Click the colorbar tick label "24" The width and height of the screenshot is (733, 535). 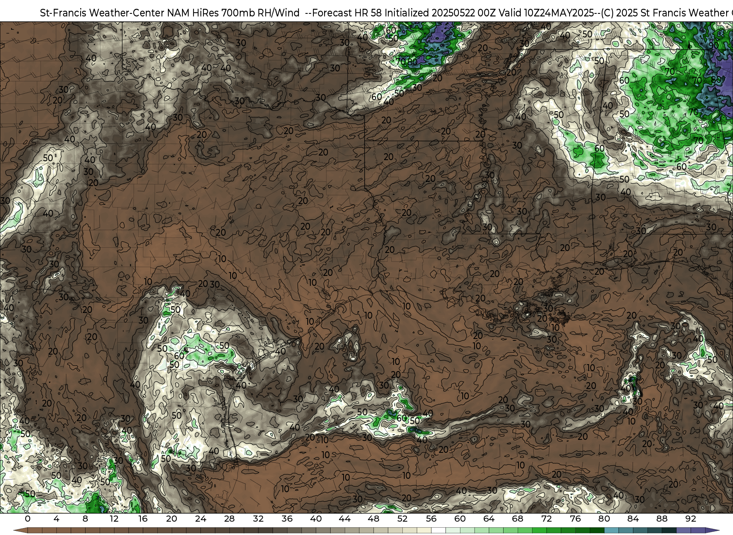[200, 519]
